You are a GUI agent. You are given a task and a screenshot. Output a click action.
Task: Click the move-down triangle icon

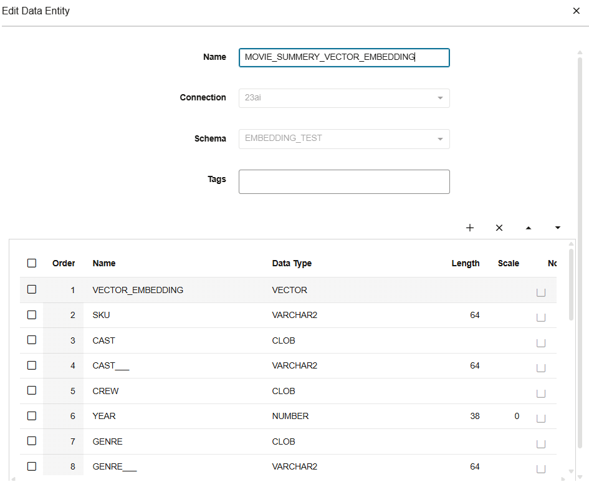[558, 228]
